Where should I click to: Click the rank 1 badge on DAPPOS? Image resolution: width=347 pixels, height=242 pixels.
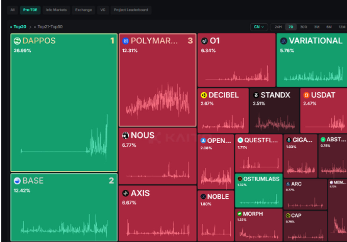click(x=112, y=41)
